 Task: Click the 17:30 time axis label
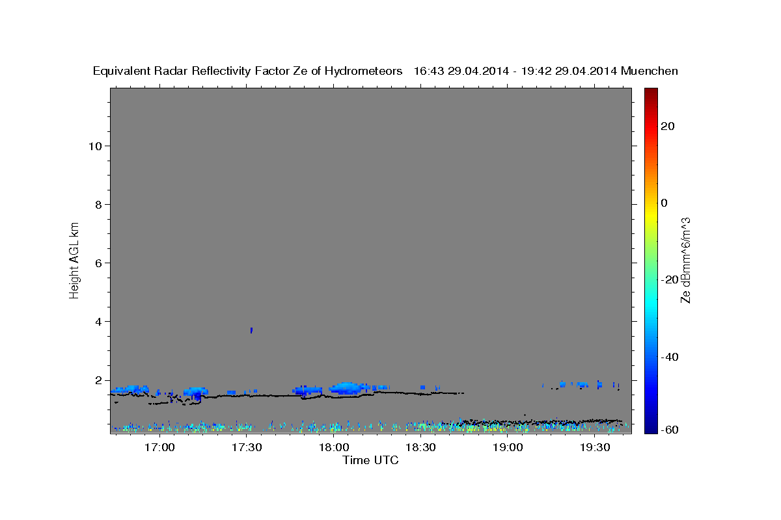point(246,447)
